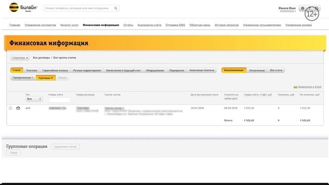Open Обратная связь menu item

click(200, 25)
